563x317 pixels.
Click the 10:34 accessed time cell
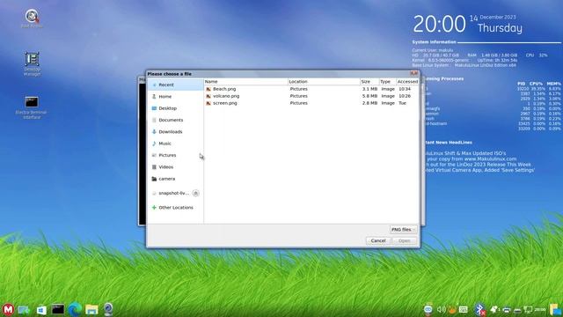click(x=405, y=89)
